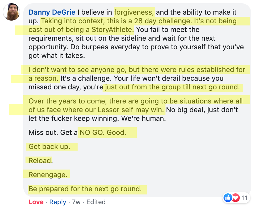Click the blue thumbs-up reaction icon
This screenshot has width=255, height=208.
click(228, 198)
